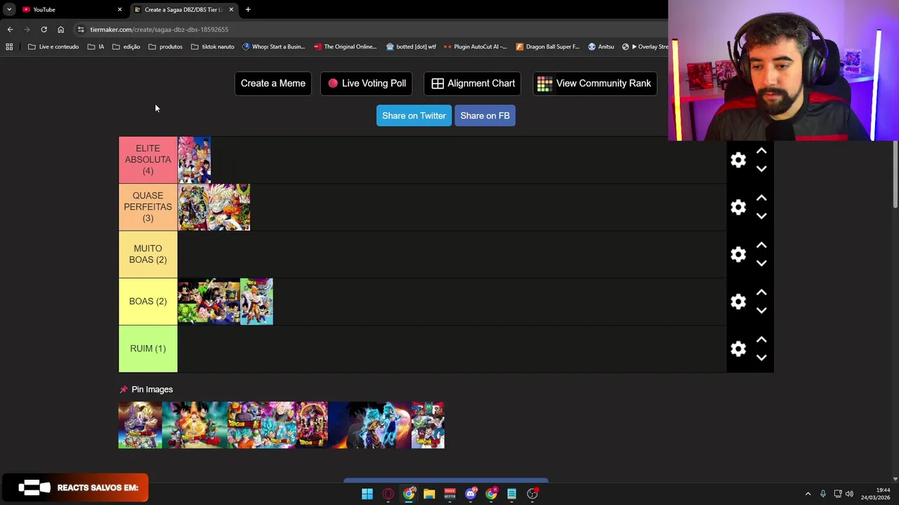Open Dragon Ball Super F... bookmark
Screen dimensions: 899x505
click(x=548, y=47)
